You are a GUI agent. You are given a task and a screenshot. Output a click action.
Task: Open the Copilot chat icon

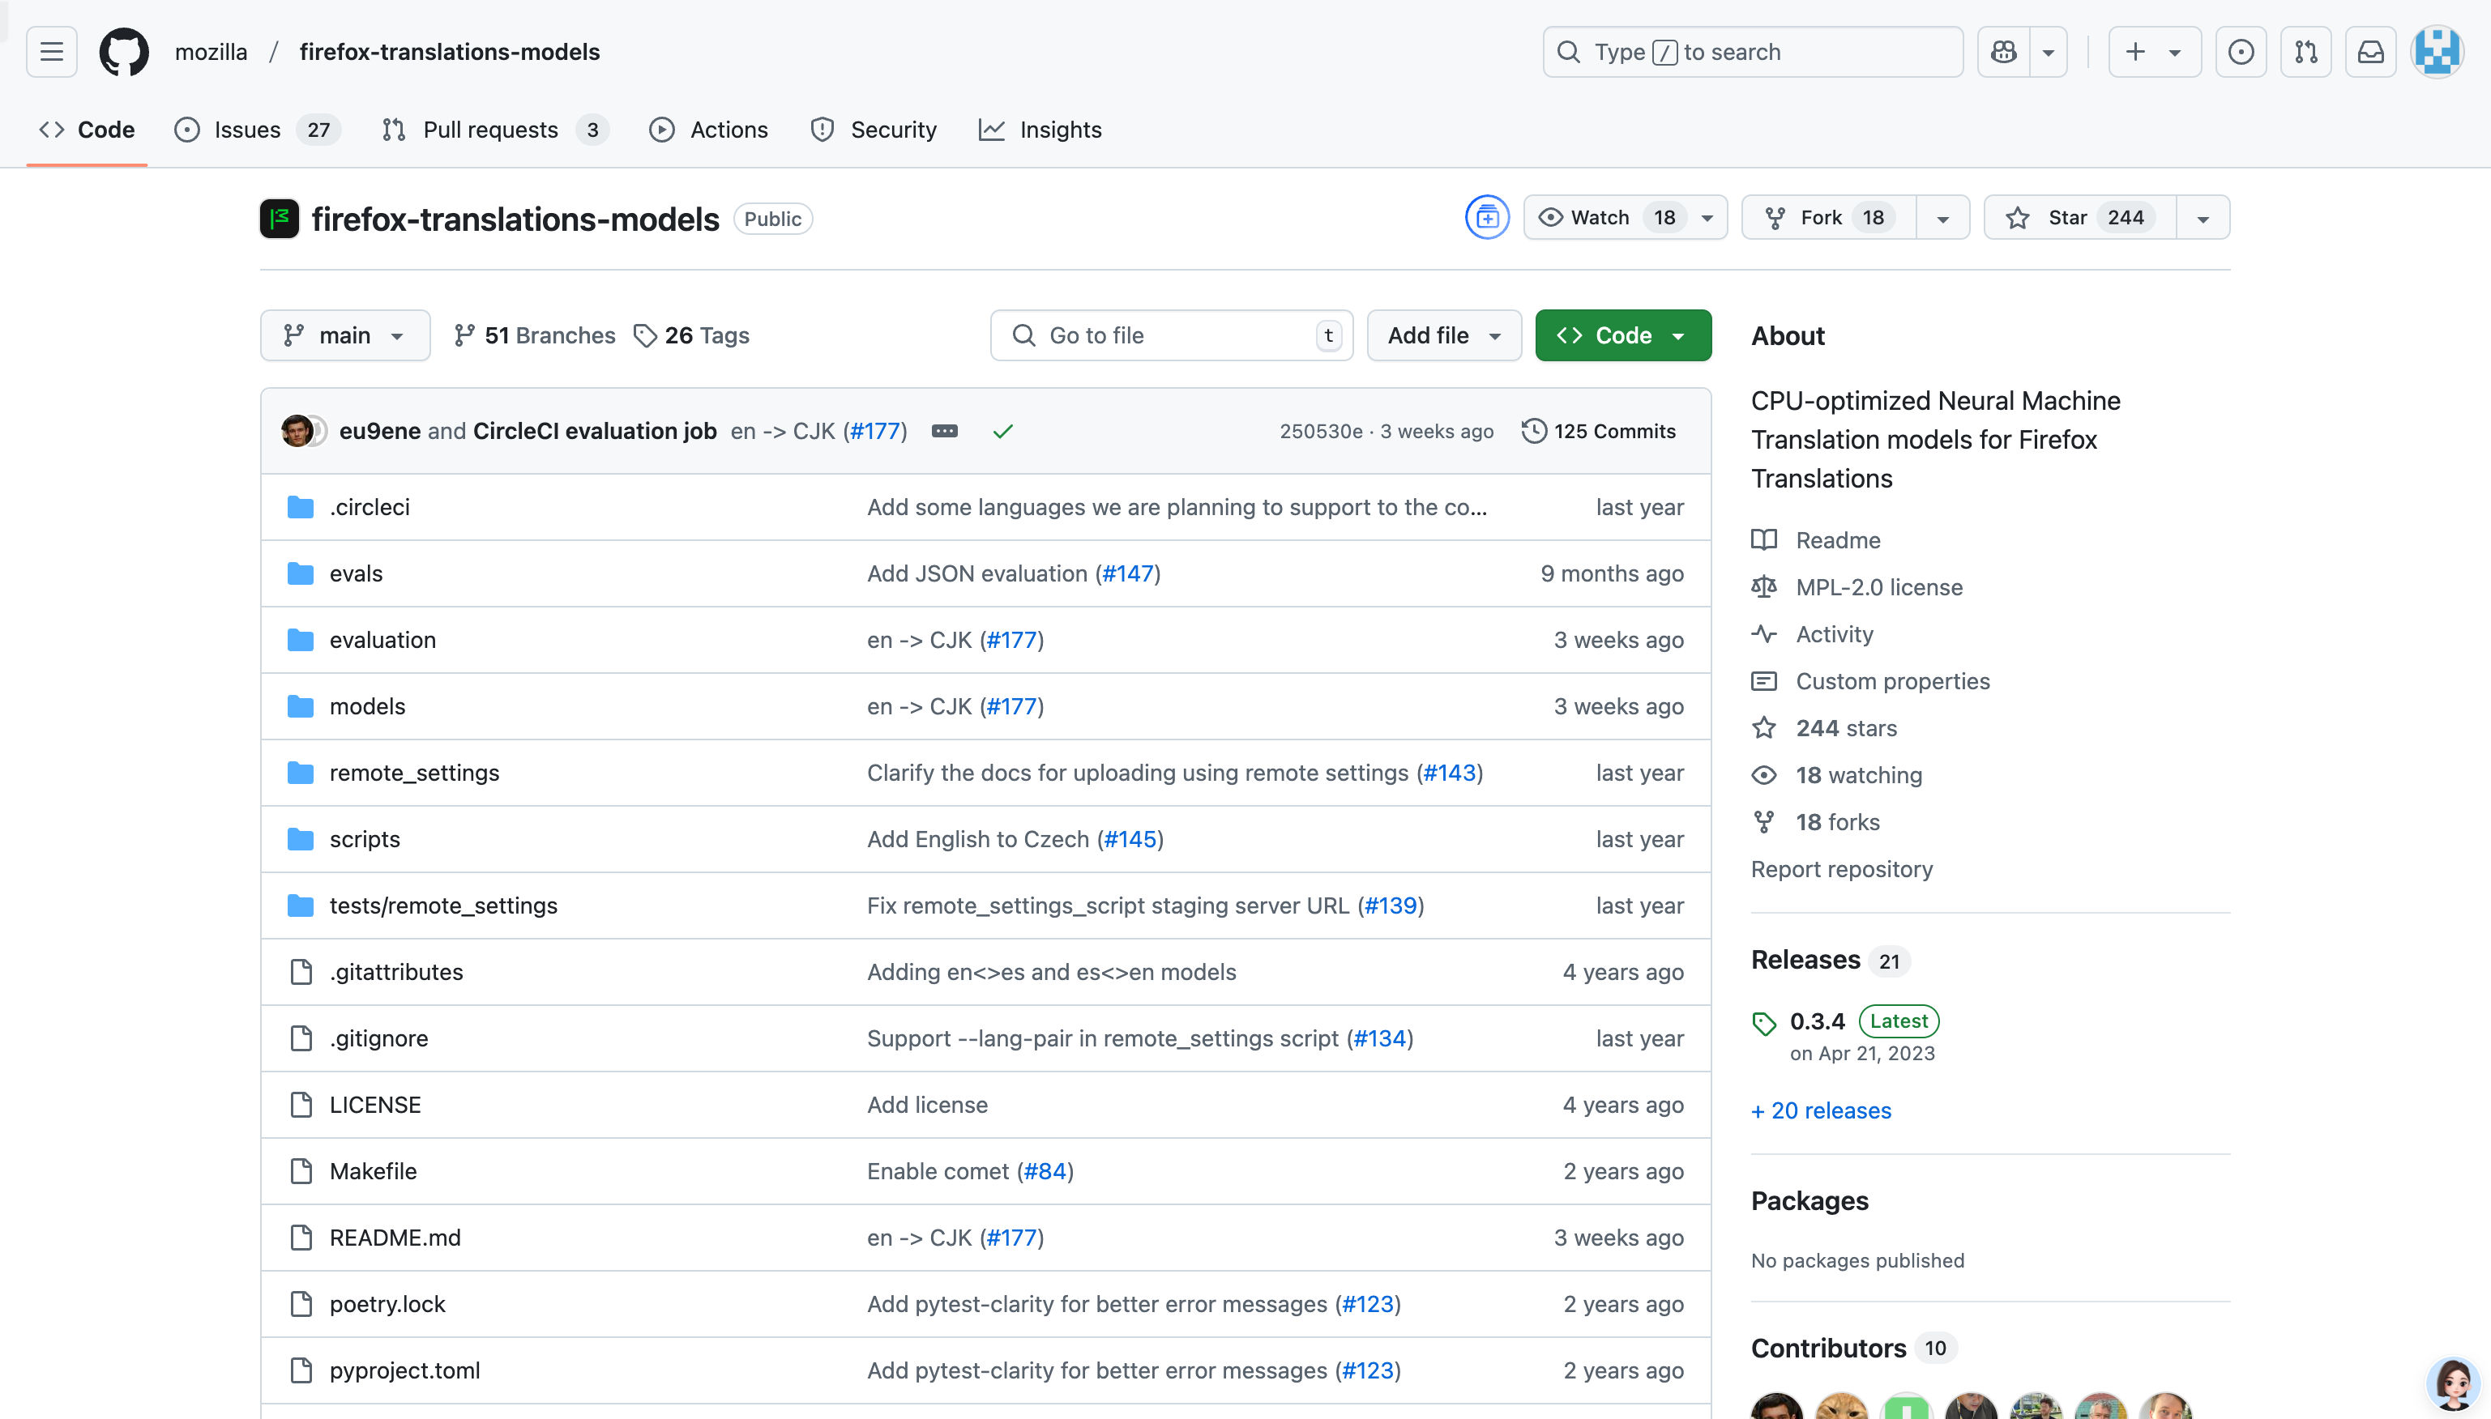(x=2003, y=52)
